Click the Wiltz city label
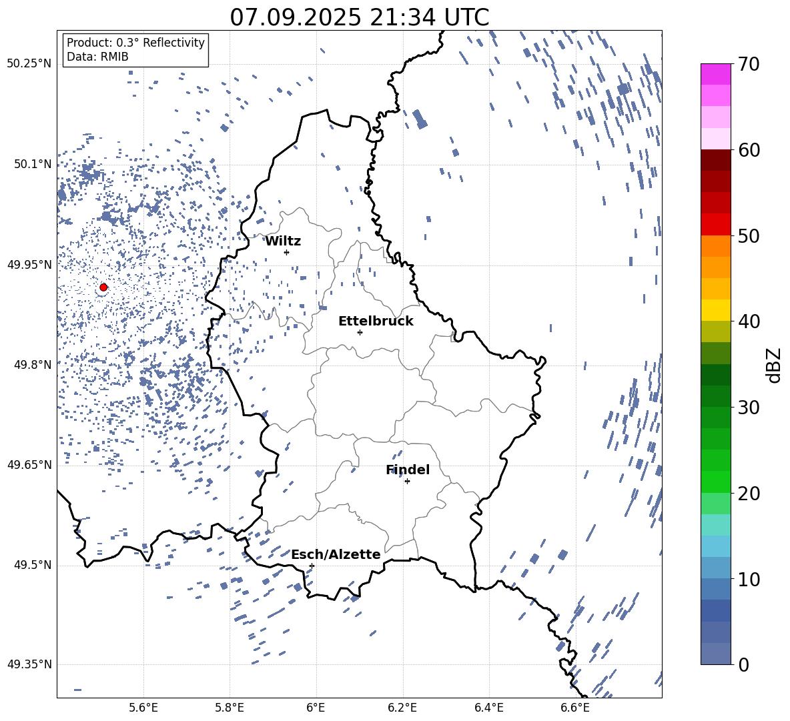This screenshot has height=721, width=790. (x=283, y=241)
